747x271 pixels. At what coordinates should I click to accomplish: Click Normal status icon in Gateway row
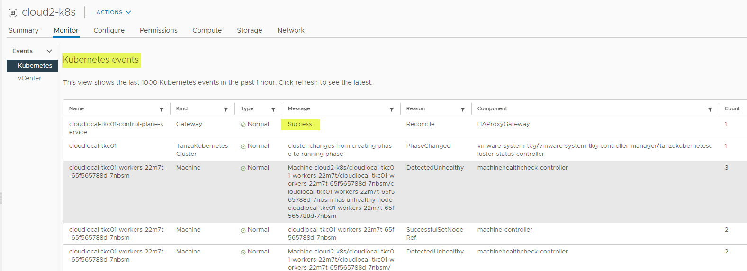coord(243,125)
